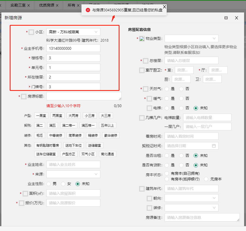Maximize the 新增房源 dialog window
This screenshot has height=231, width=246.
(x=226, y=18)
